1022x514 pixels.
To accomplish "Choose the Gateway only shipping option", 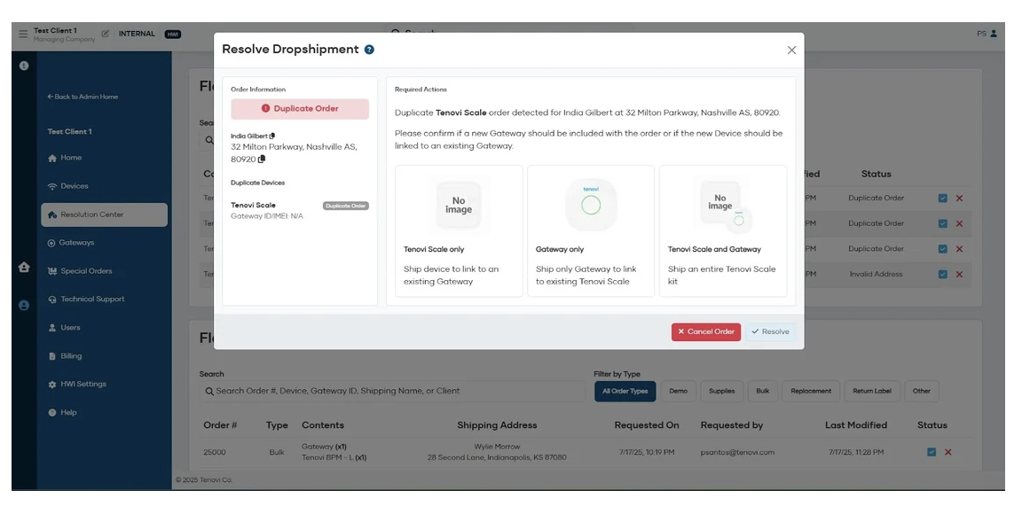I will pos(591,230).
